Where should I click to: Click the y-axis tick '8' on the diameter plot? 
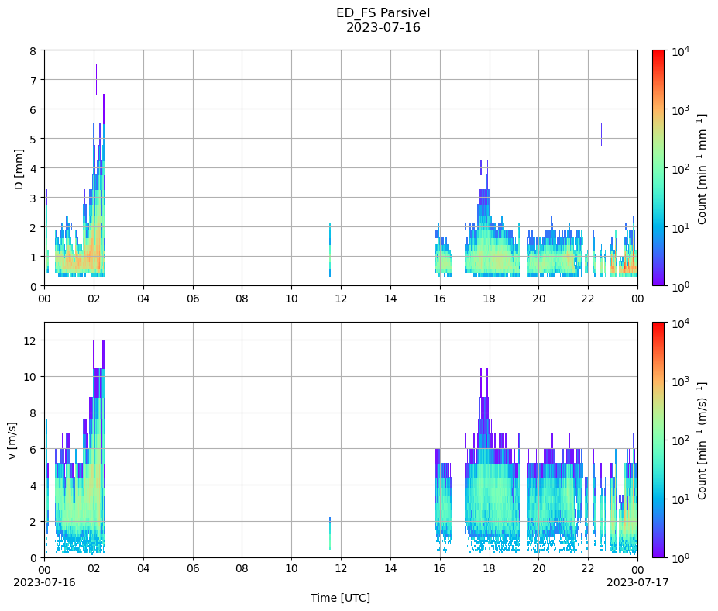tap(33, 51)
